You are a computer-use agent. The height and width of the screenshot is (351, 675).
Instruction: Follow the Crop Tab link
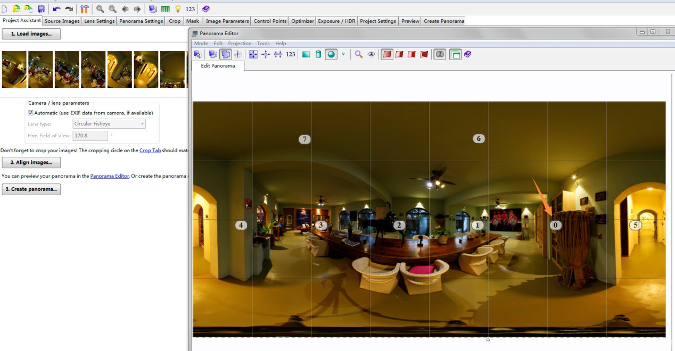(x=150, y=151)
